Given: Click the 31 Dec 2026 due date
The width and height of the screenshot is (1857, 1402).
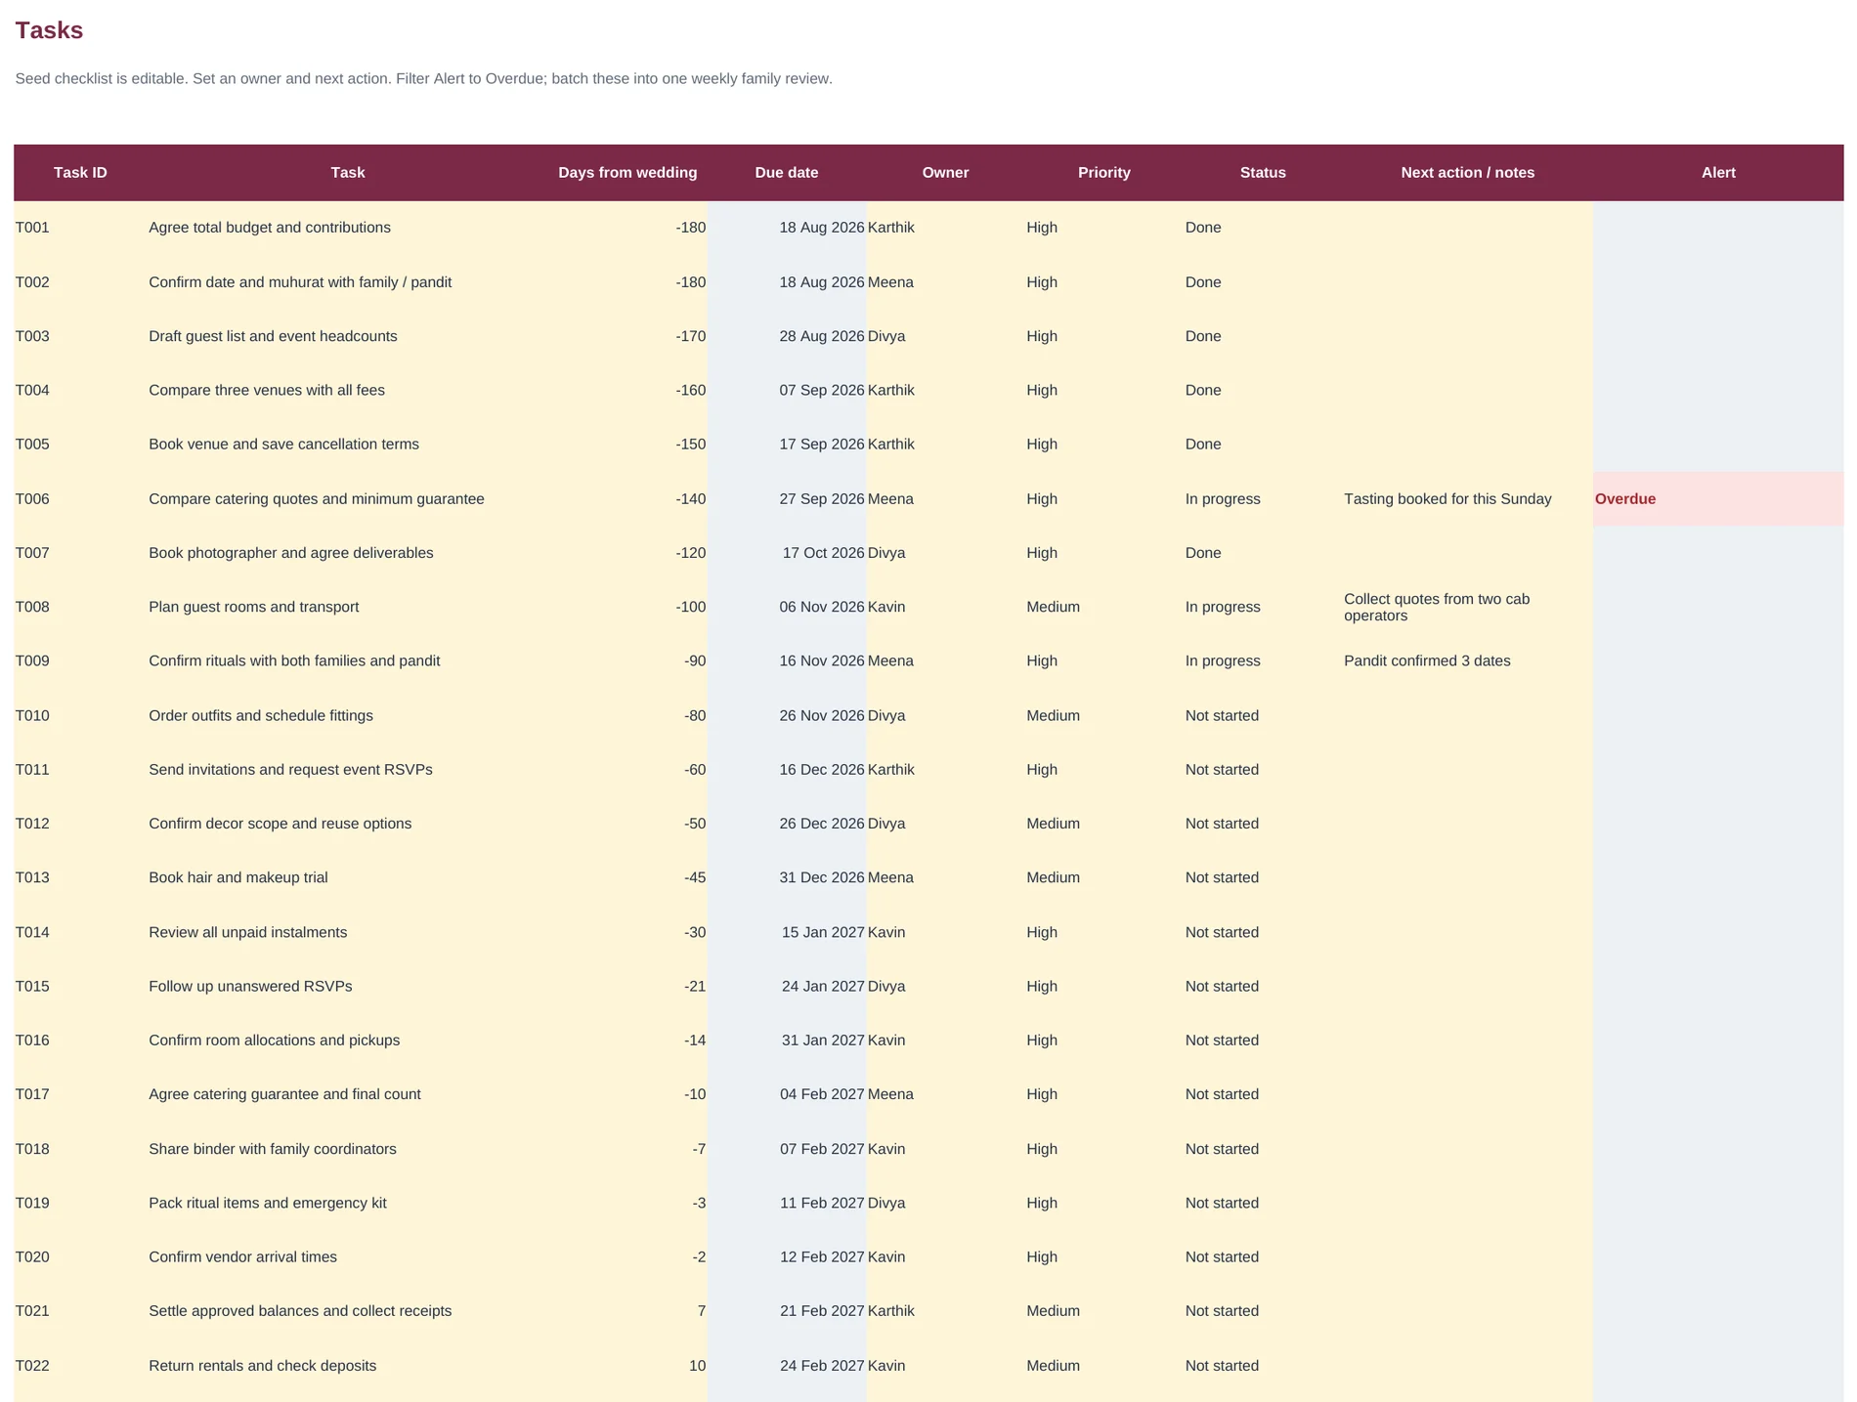Looking at the screenshot, I should click(x=787, y=878).
